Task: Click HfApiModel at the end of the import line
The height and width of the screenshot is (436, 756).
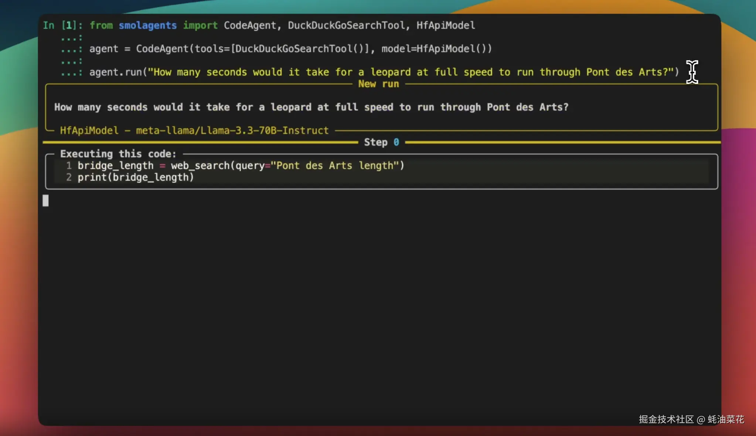Action: click(x=445, y=25)
